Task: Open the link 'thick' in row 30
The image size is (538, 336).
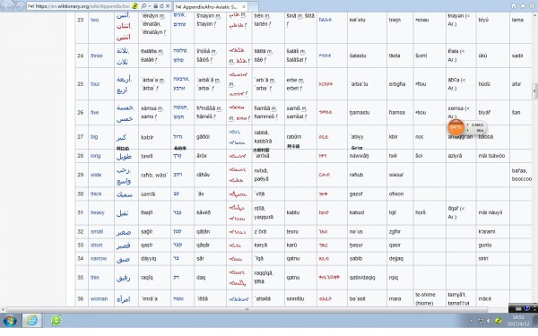Action: (96, 194)
